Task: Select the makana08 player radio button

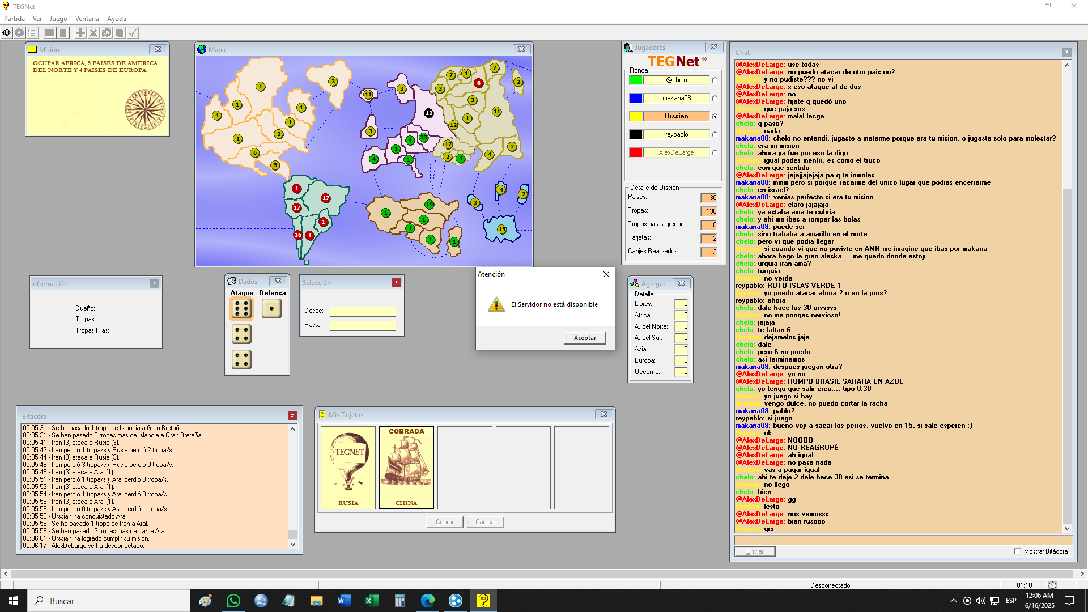Action: click(x=715, y=98)
